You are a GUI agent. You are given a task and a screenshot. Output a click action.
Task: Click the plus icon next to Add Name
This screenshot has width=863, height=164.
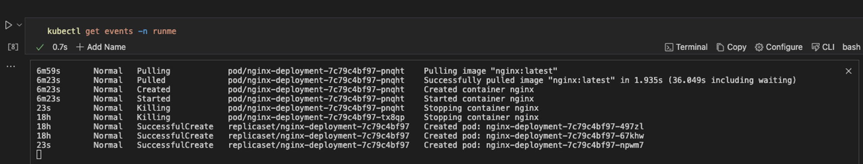pyautogui.click(x=80, y=47)
